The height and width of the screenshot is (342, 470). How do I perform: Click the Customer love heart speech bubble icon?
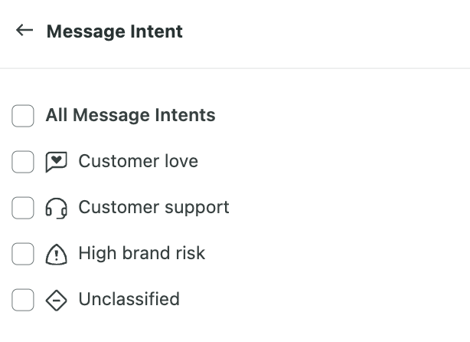pos(57,162)
